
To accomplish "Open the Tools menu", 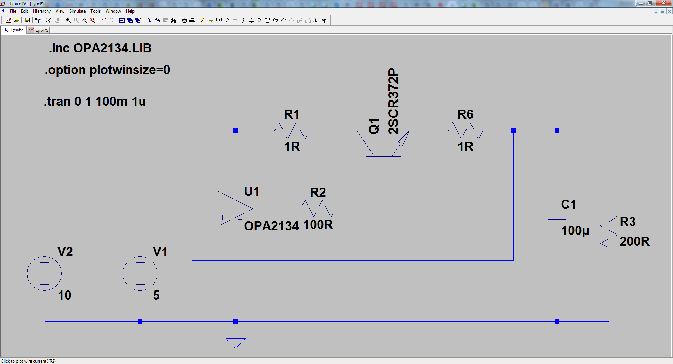I will (95, 11).
